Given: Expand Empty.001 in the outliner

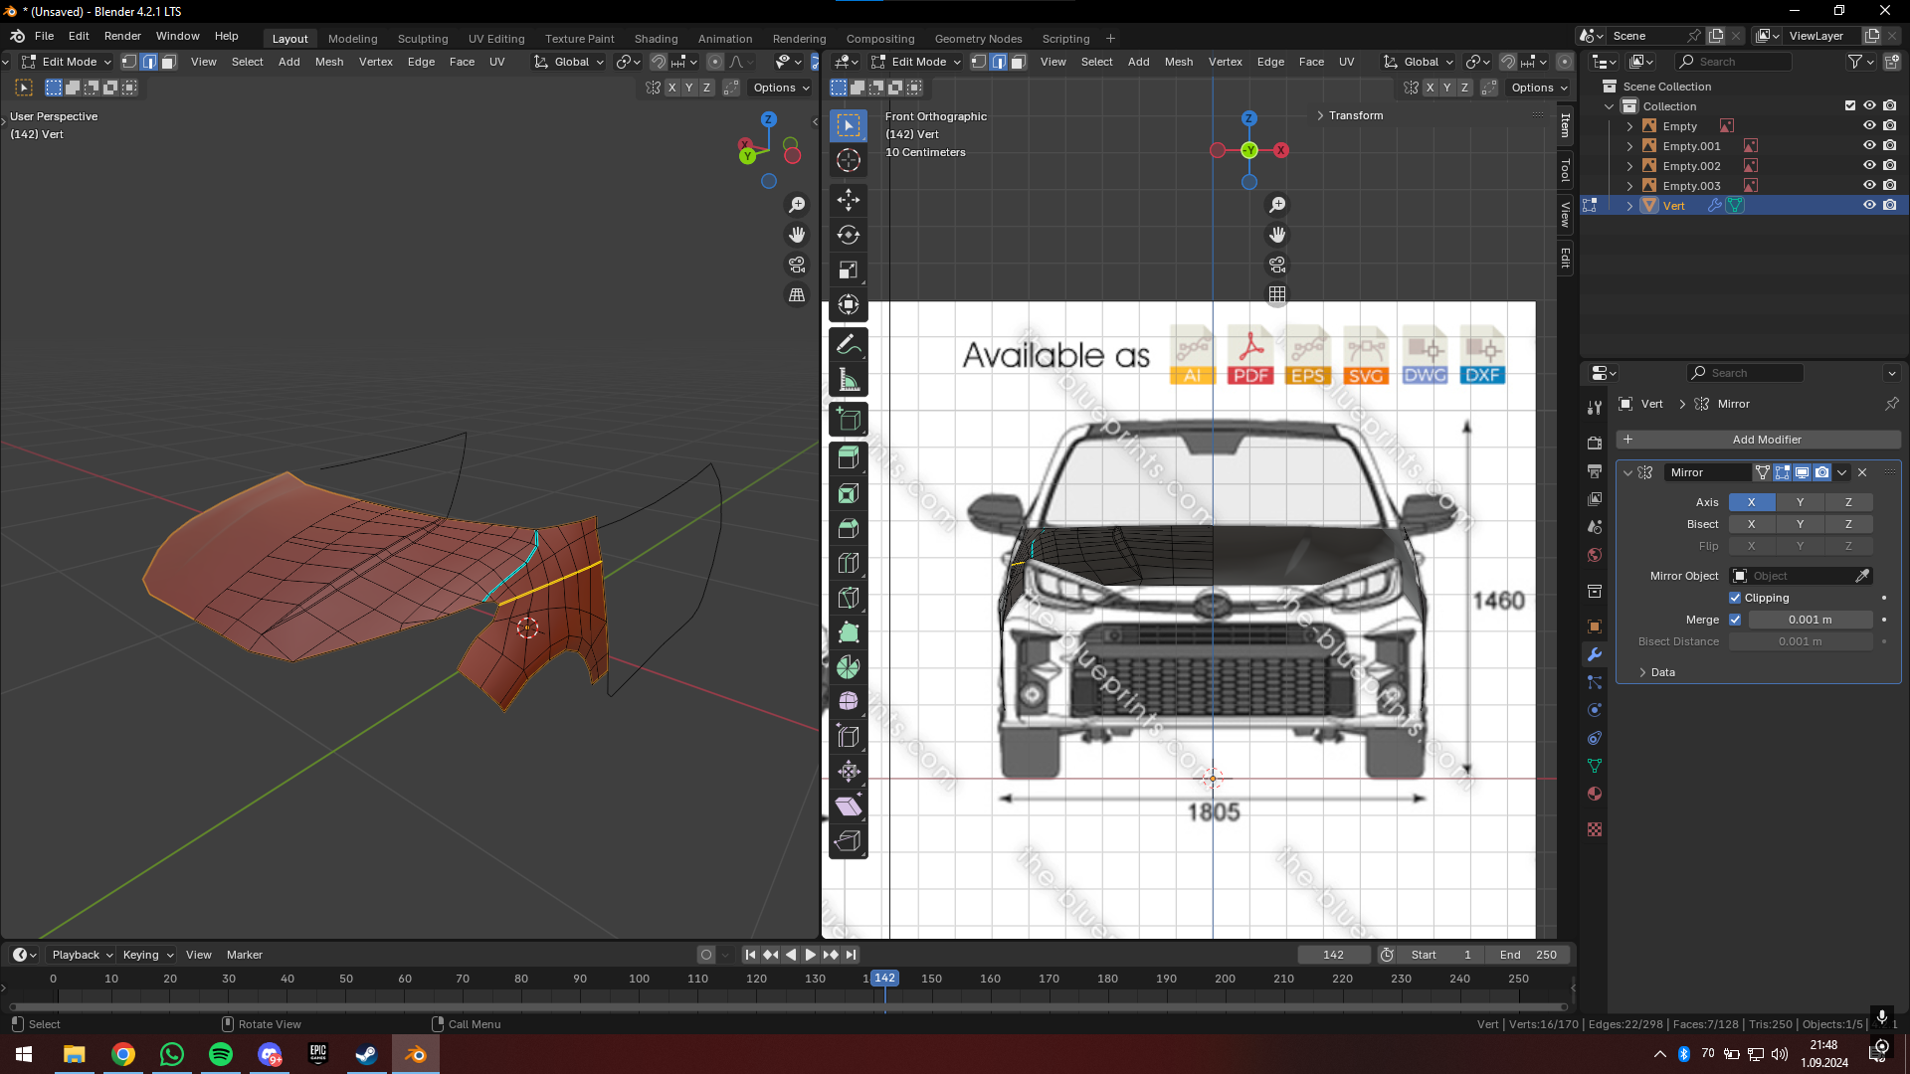Looking at the screenshot, I should 1629,146.
